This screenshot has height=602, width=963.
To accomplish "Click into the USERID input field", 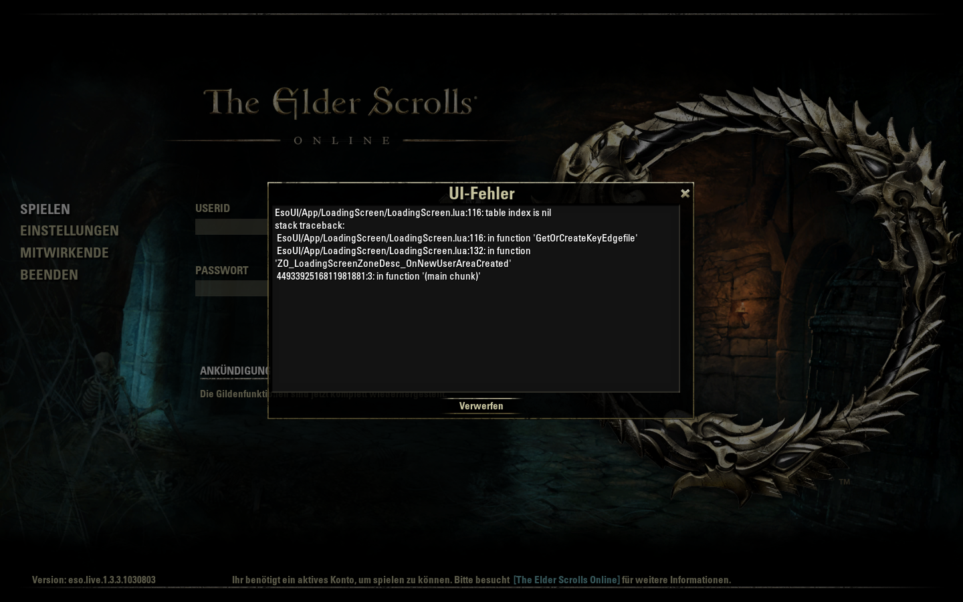I will click(x=231, y=227).
